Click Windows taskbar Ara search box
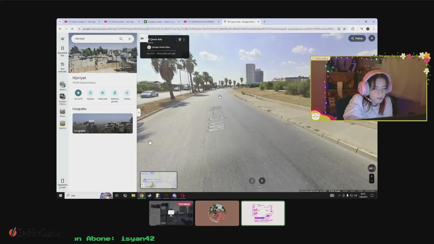This screenshot has width=434, height=244. (x=89, y=196)
